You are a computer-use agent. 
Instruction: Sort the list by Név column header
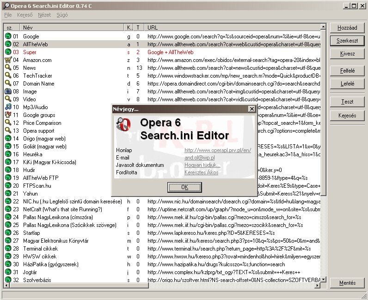coord(28,28)
